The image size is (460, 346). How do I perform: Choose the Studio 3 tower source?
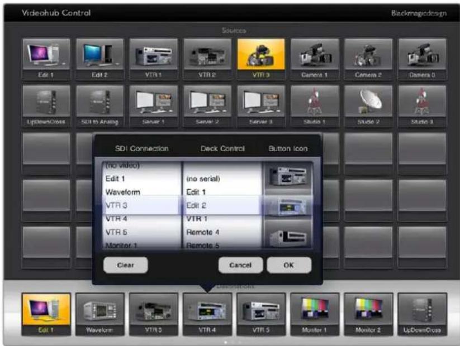422,106
